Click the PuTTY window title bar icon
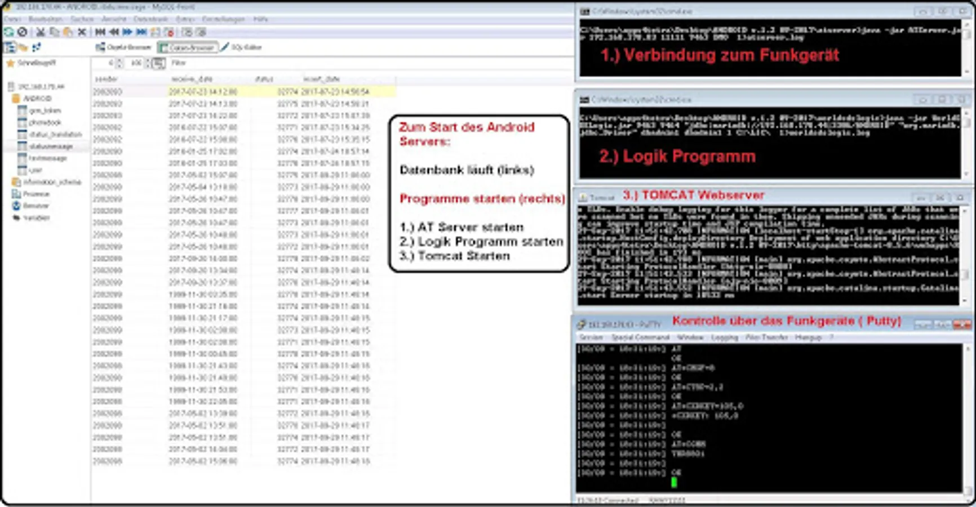 click(x=582, y=325)
